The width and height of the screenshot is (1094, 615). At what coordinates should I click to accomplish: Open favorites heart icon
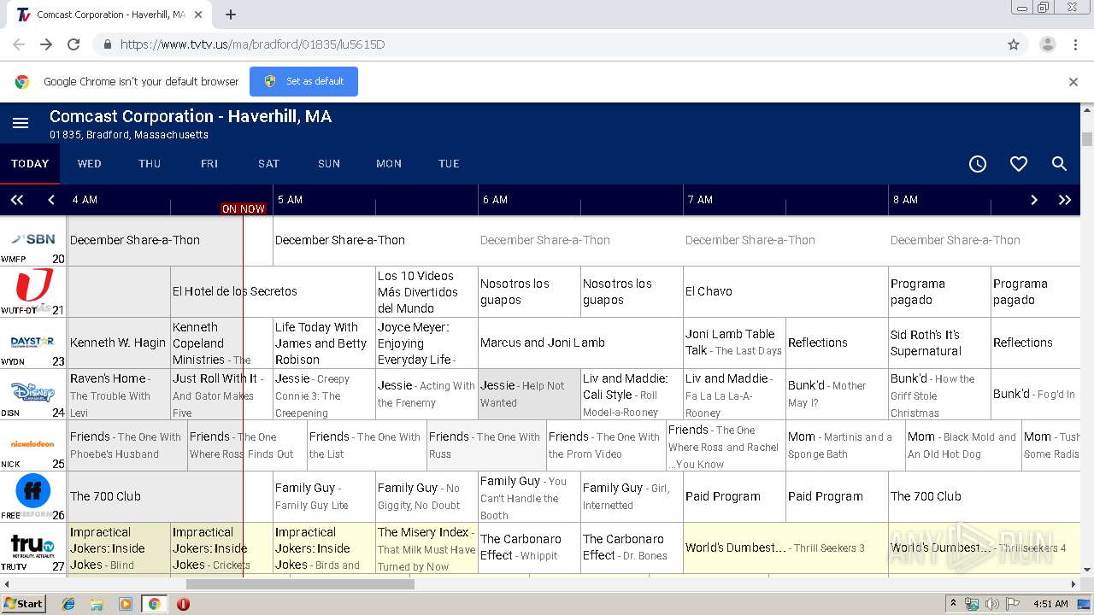tap(1019, 164)
